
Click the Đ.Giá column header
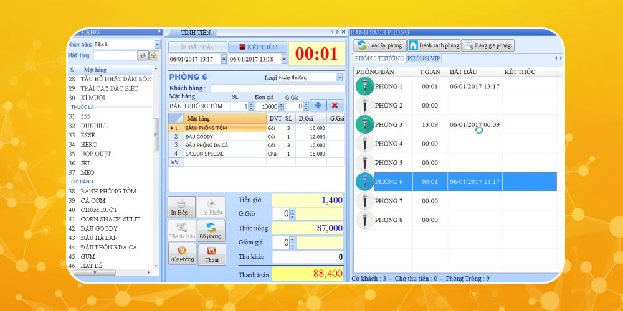311,118
